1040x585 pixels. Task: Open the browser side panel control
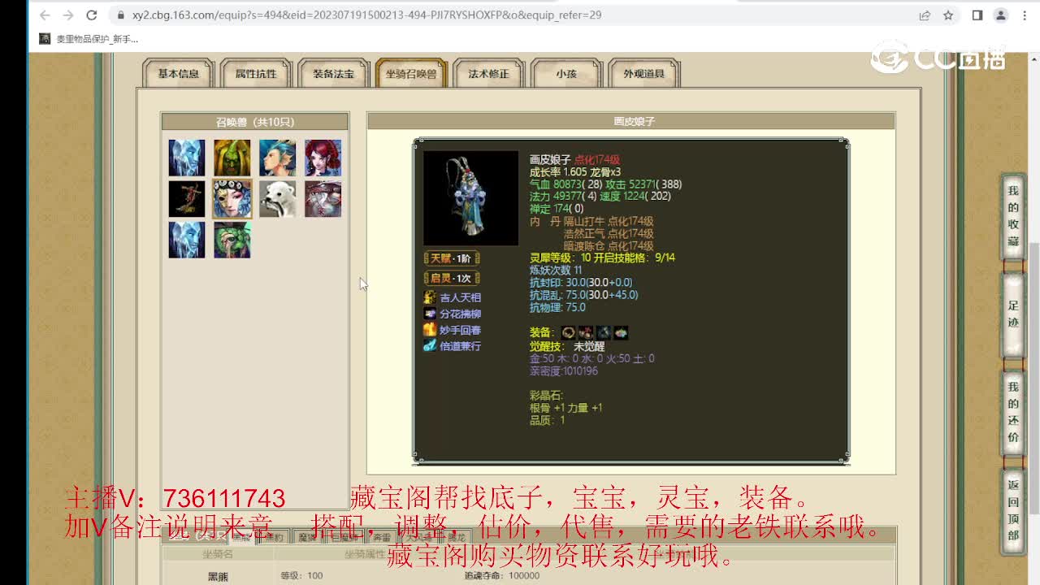pyautogui.click(x=977, y=15)
